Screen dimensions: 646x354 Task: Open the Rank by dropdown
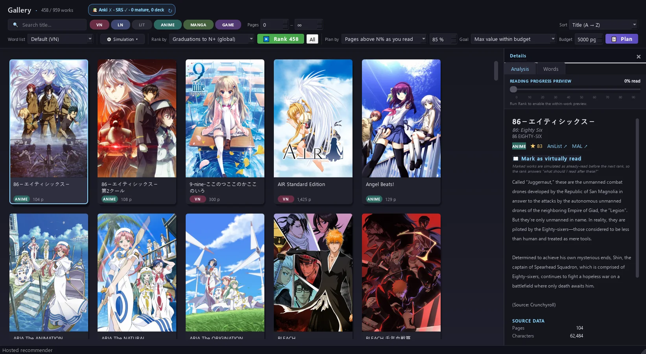pos(212,39)
